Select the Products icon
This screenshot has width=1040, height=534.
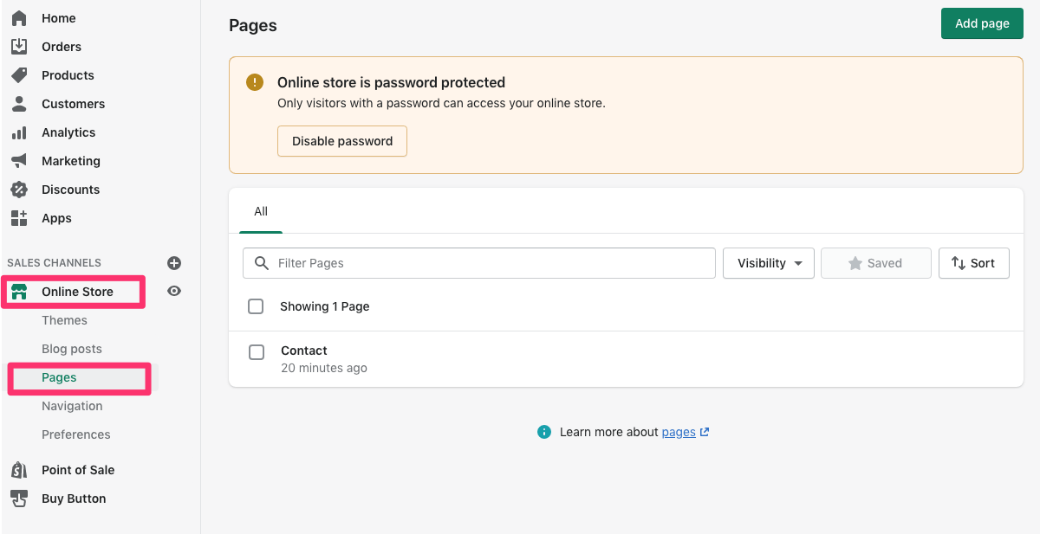tap(19, 74)
